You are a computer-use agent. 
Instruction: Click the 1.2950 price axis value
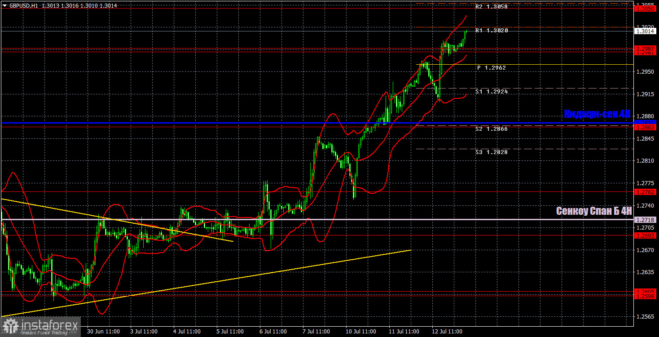tap(646, 71)
